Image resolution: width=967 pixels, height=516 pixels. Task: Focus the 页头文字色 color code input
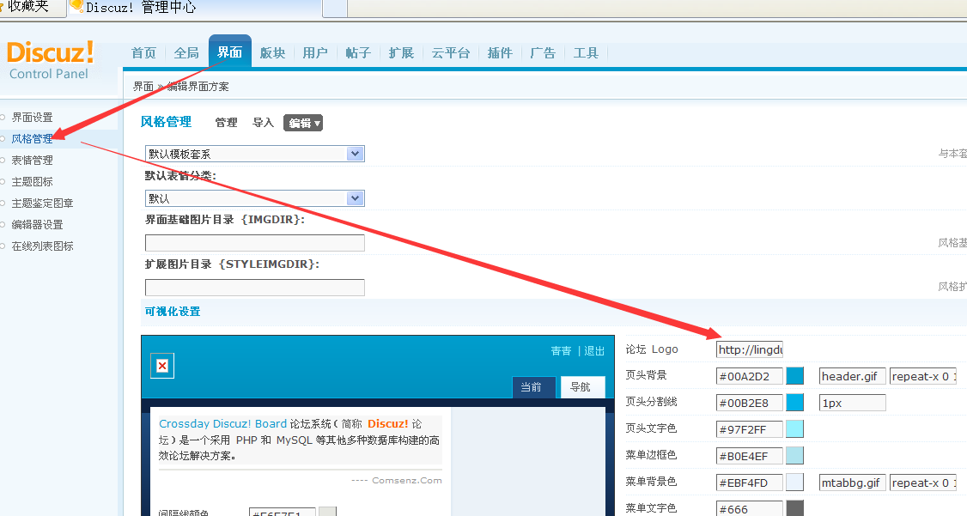pos(750,429)
